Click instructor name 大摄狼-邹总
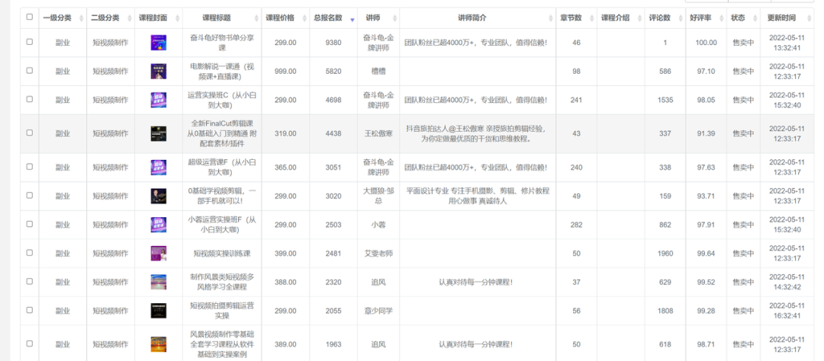 [x=378, y=196]
